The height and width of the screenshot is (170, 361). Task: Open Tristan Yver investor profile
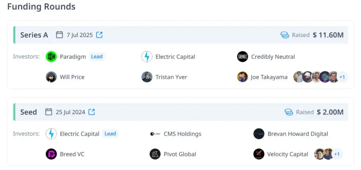tap(171, 77)
